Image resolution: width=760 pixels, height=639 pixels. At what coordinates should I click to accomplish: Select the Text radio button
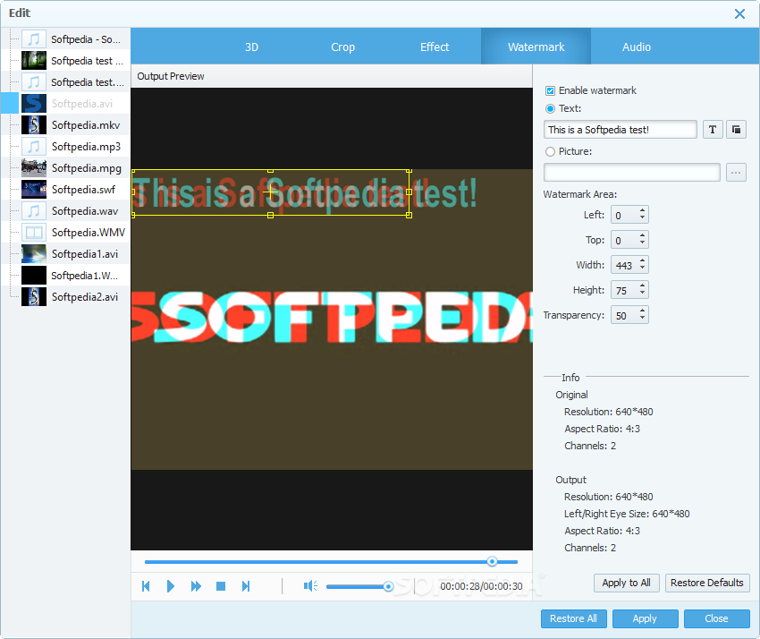coord(550,108)
